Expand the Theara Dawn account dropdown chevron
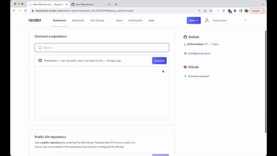The height and width of the screenshot is (156, 277). coord(245,20)
